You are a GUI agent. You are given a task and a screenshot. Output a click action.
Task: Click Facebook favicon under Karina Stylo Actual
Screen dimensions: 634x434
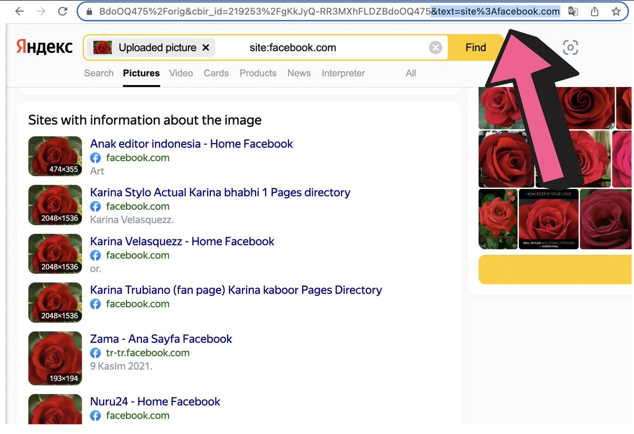[96, 206]
